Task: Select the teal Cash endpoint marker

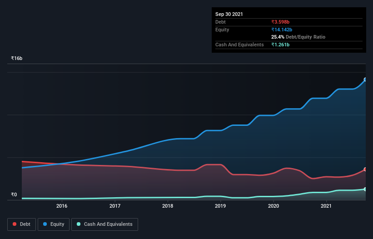Action: (365, 189)
